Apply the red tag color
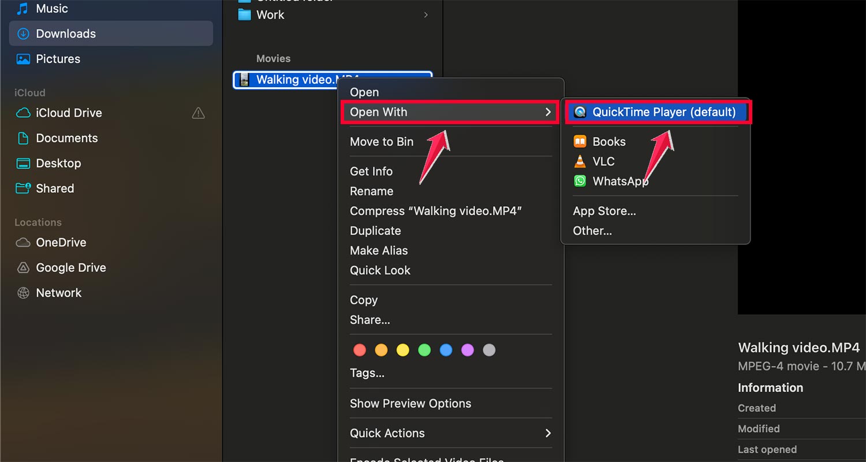 pos(359,349)
